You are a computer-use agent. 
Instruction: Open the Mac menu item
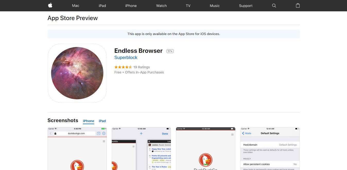[x=76, y=6]
